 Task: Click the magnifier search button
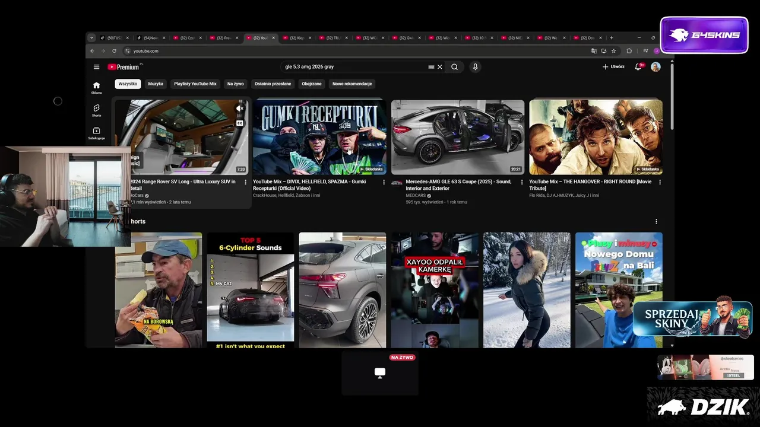454,67
